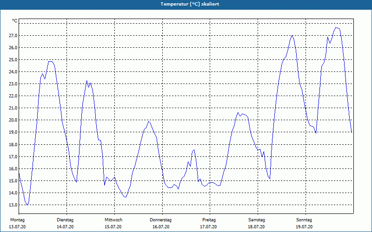Click the date 15.07.20
The height and width of the screenshot is (232, 372).
click(113, 227)
